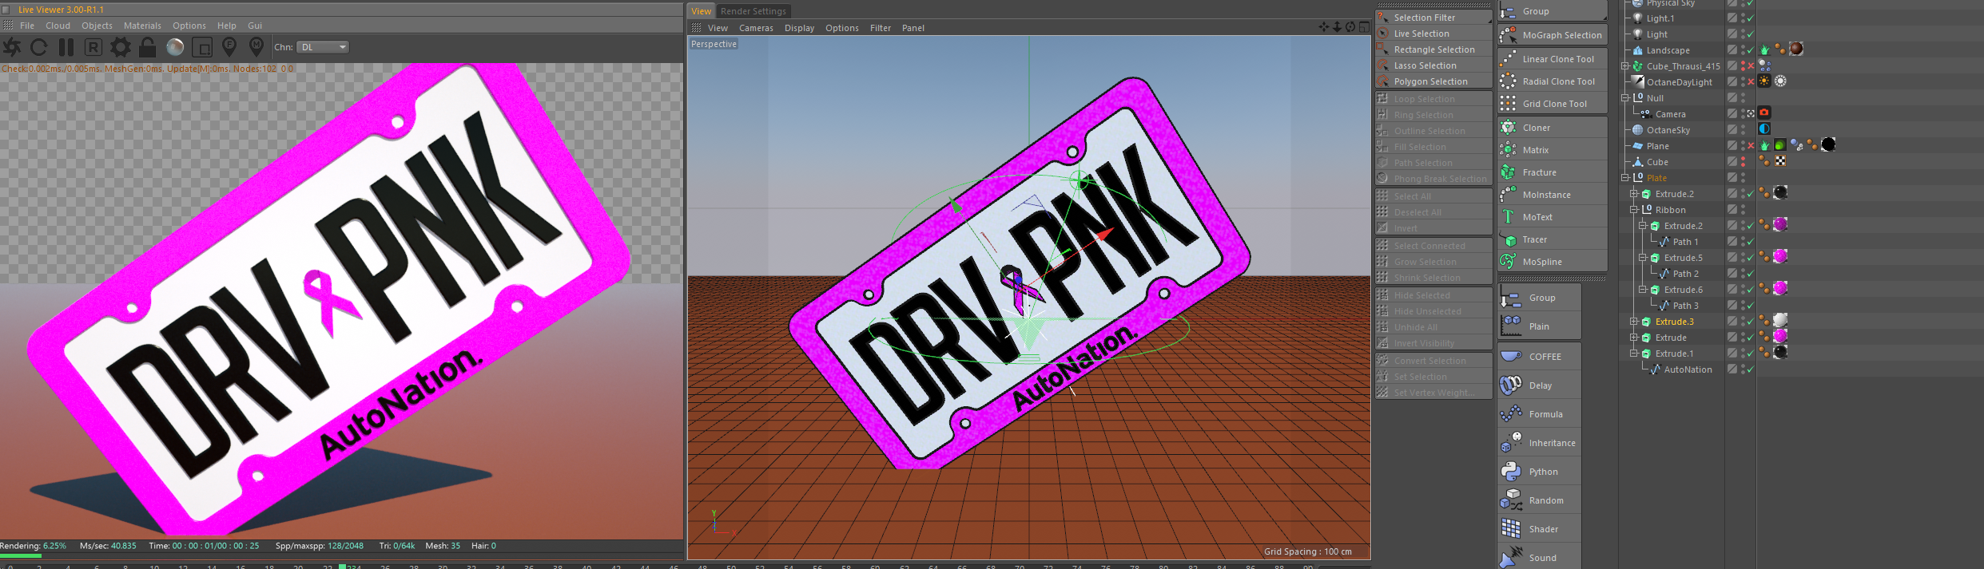1984x569 pixels.
Task: Add a Delay effector
Action: coord(1539,385)
